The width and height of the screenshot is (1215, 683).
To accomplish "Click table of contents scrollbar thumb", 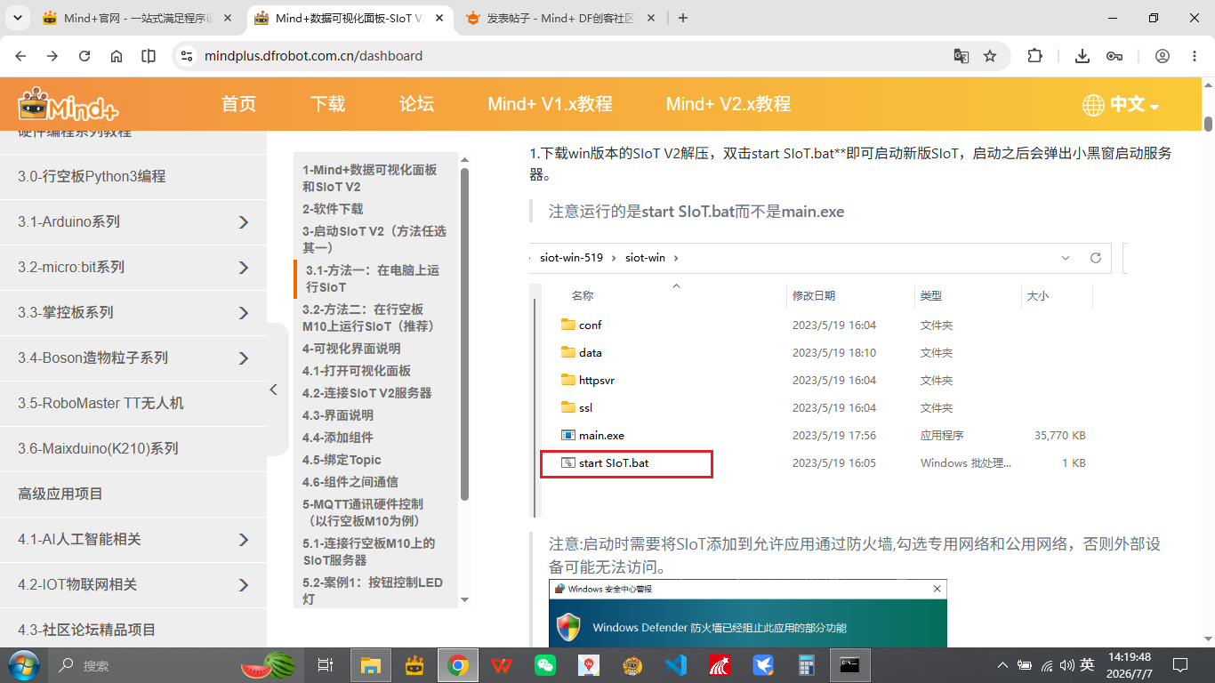I will tap(464, 333).
